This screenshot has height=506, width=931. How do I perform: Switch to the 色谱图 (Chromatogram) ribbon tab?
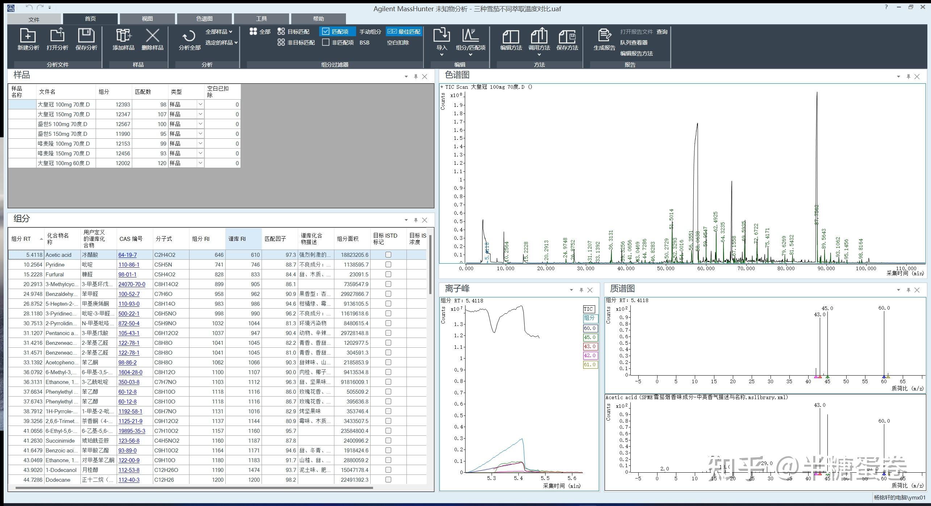tap(204, 19)
